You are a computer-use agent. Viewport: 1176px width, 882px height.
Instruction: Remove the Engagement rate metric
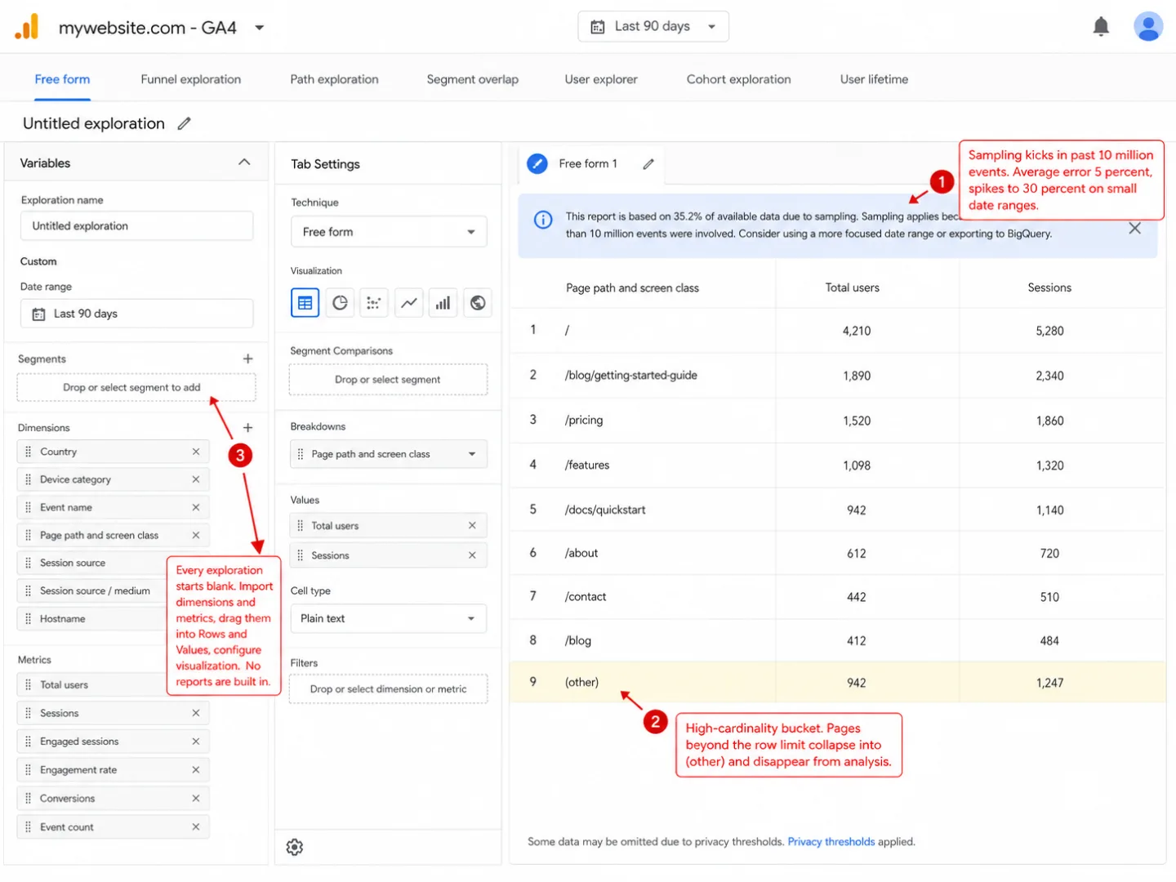[x=196, y=769]
